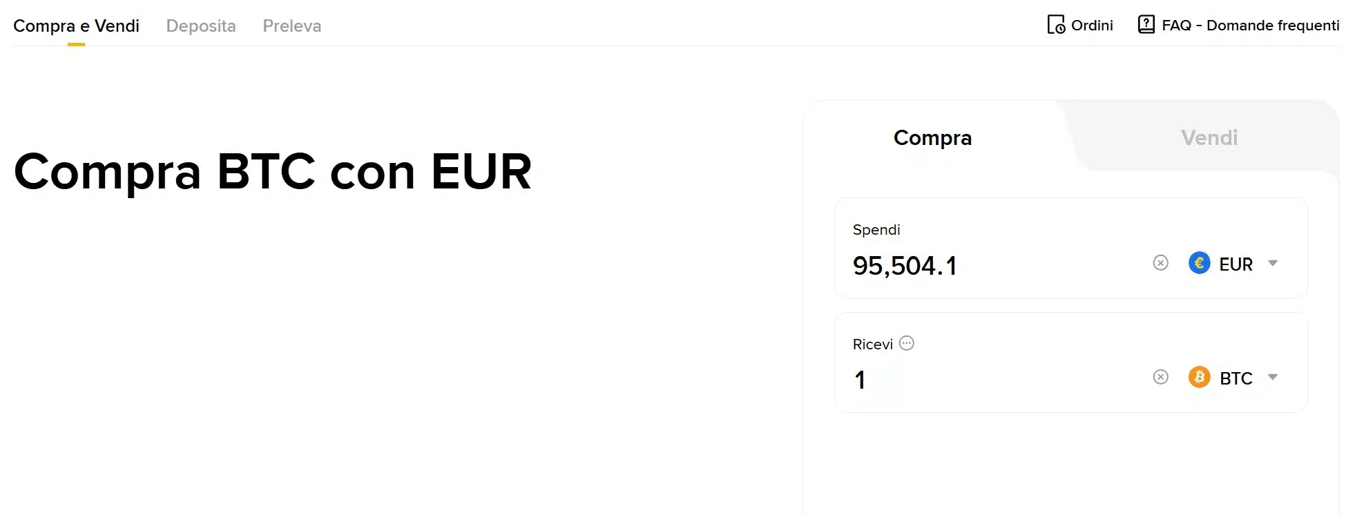Viewport: 1355px width, 515px height.
Task: Open the Deposita tab
Action: [201, 26]
